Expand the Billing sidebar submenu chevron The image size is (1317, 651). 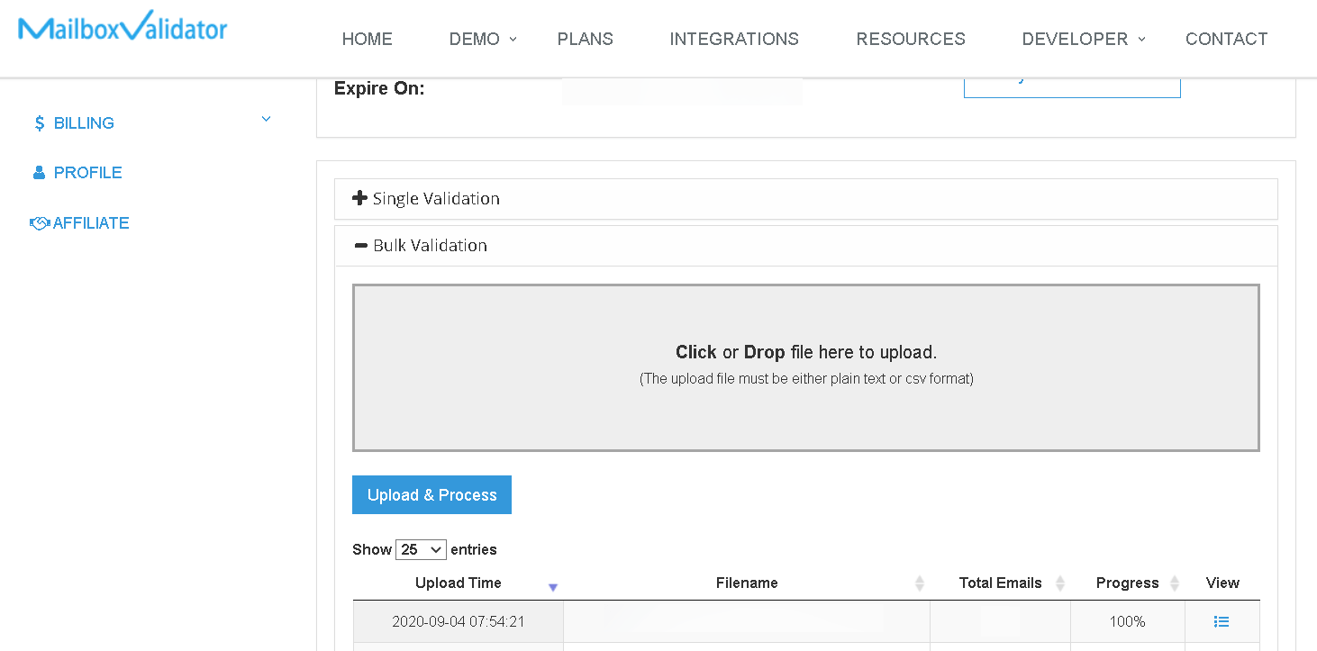point(266,120)
